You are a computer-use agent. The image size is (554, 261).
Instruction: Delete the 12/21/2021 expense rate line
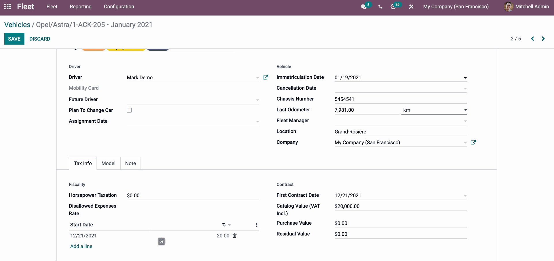click(235, 236)
